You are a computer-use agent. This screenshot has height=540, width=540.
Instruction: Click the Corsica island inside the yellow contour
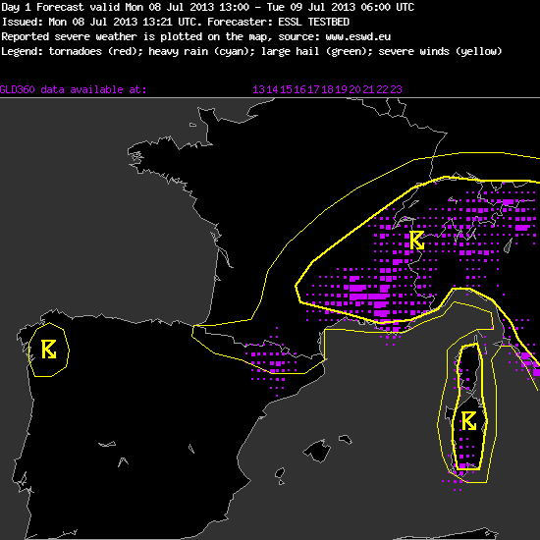pos(468,366)
